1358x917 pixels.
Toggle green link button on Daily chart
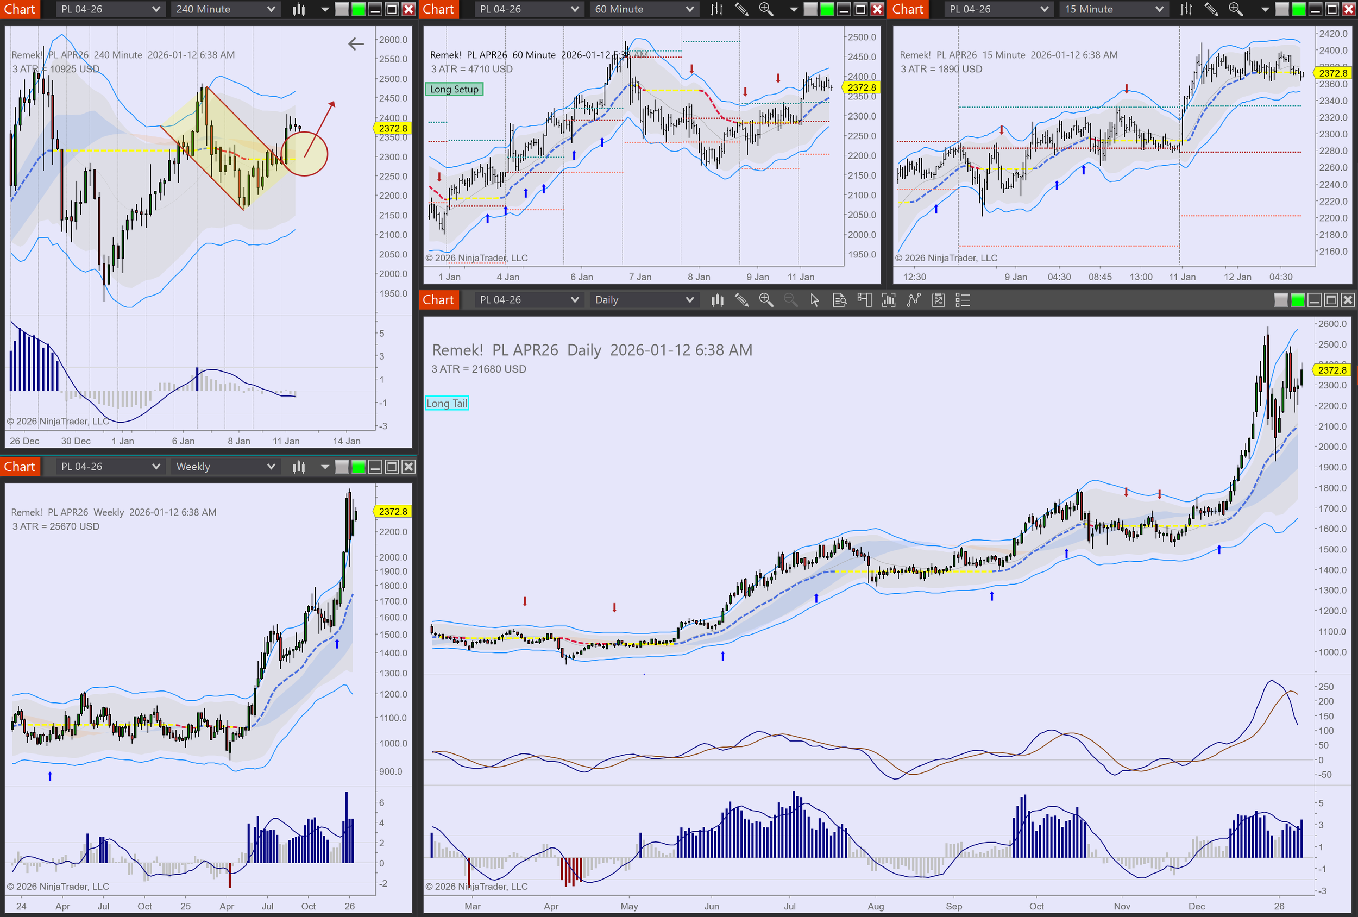click(x=1297, y=300)
